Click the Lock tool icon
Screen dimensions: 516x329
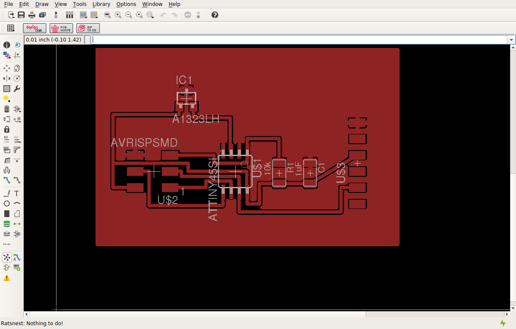tap(7, 129)
